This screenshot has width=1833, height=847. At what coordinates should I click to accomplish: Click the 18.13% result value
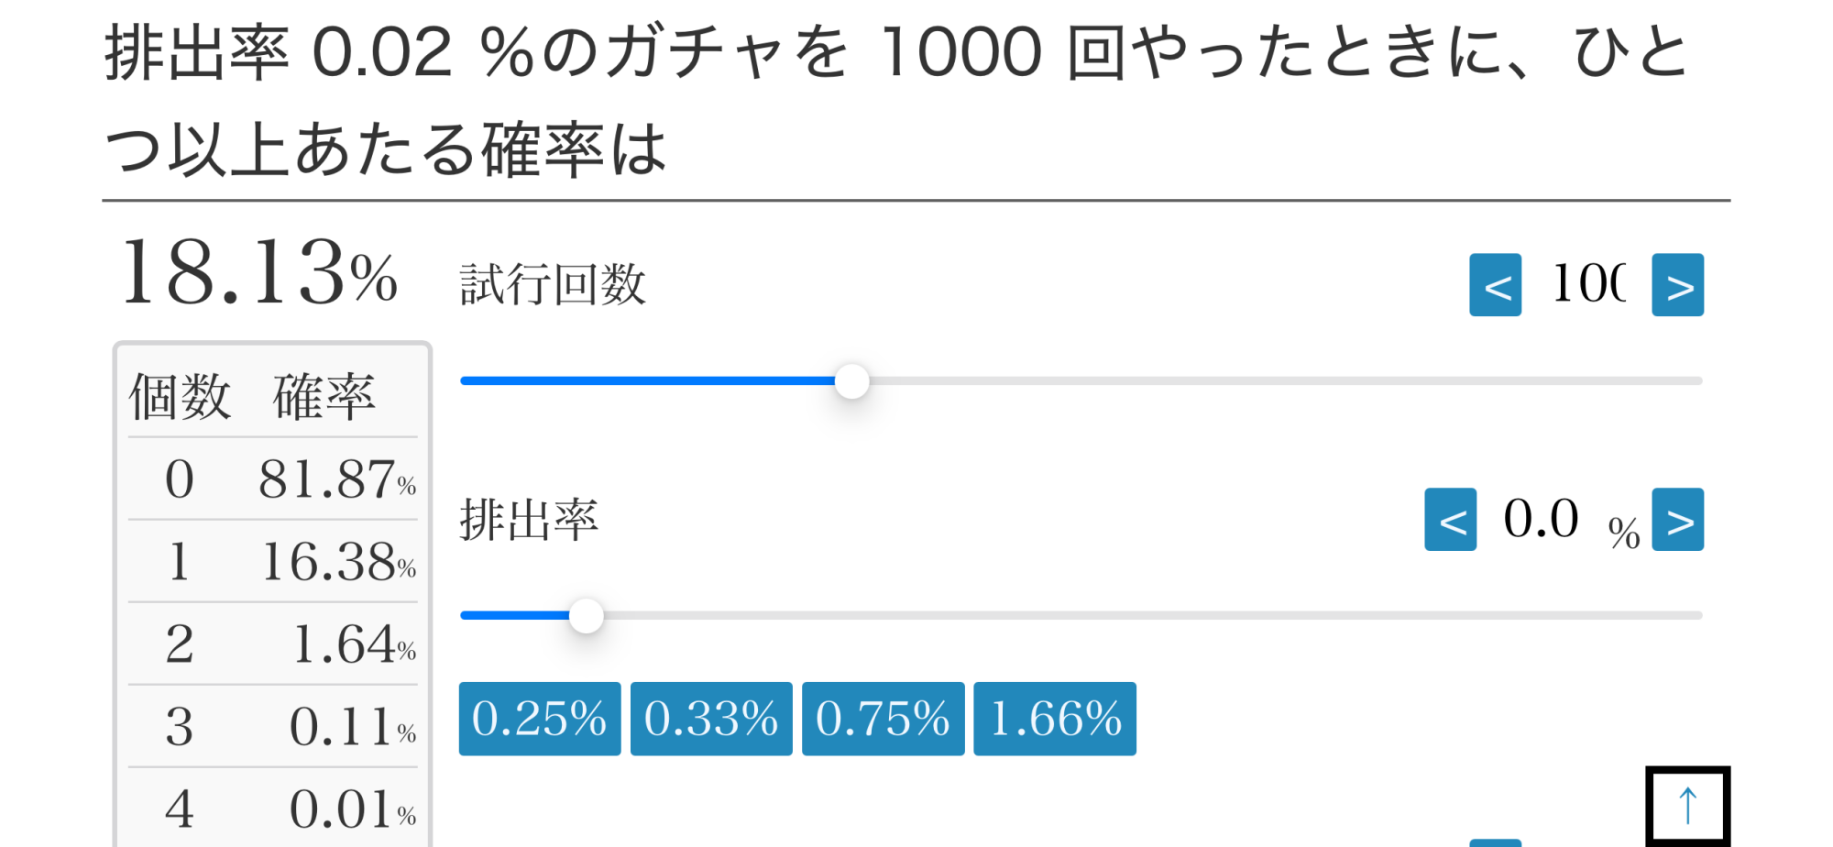point(259,273)
